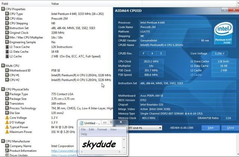
Task: Click the Original Clock row icon
Action: point(7,33)
